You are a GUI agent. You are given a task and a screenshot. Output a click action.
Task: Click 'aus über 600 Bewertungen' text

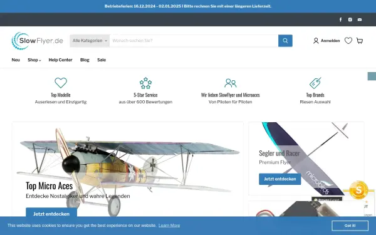pyautogui.click(x=145, y=102)
